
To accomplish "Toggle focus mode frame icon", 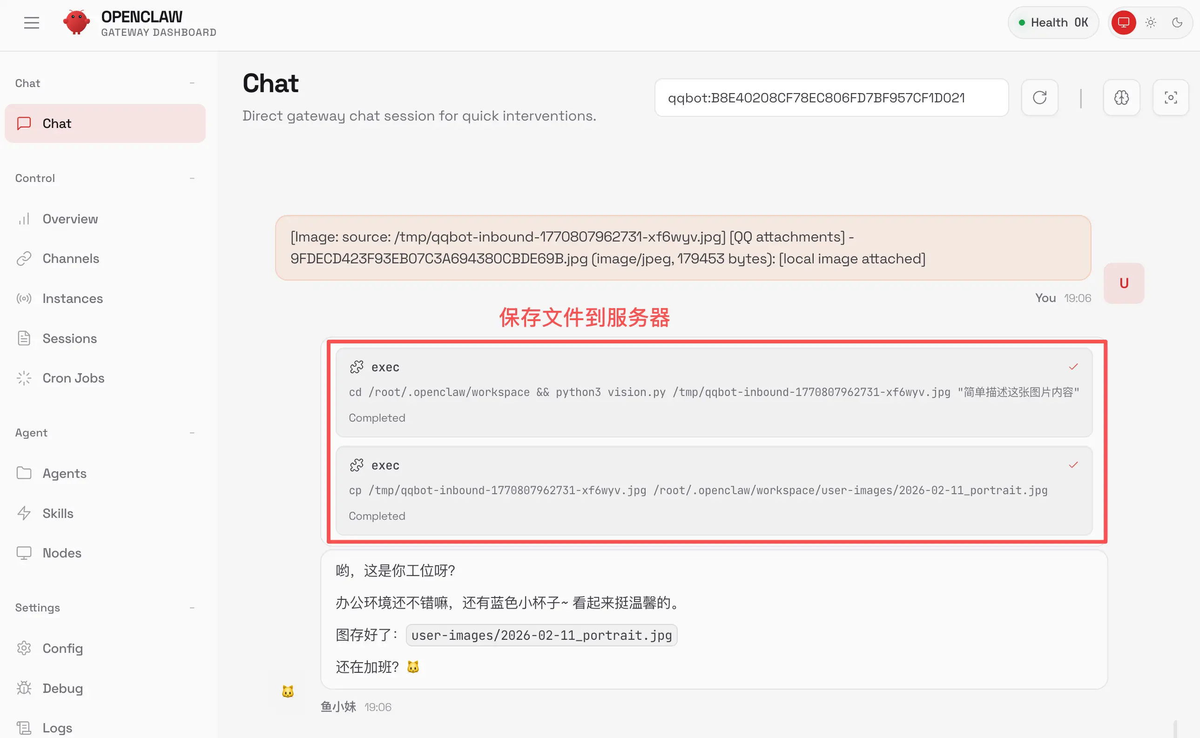I will click(x=1170, y=98).
